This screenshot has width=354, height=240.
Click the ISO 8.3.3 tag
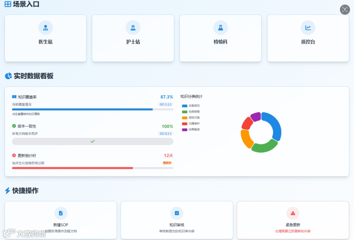[x=166, y=134]
